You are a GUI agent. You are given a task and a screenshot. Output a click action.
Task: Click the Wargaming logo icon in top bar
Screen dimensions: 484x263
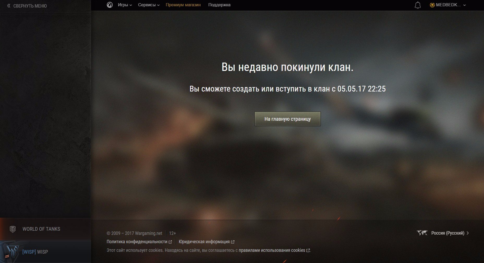point(110,5)
